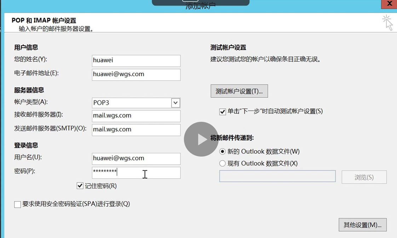This screenshot has height=238, width=397.
Task: Click the disabled Browse (S) button
Action: tap(364, 177)
